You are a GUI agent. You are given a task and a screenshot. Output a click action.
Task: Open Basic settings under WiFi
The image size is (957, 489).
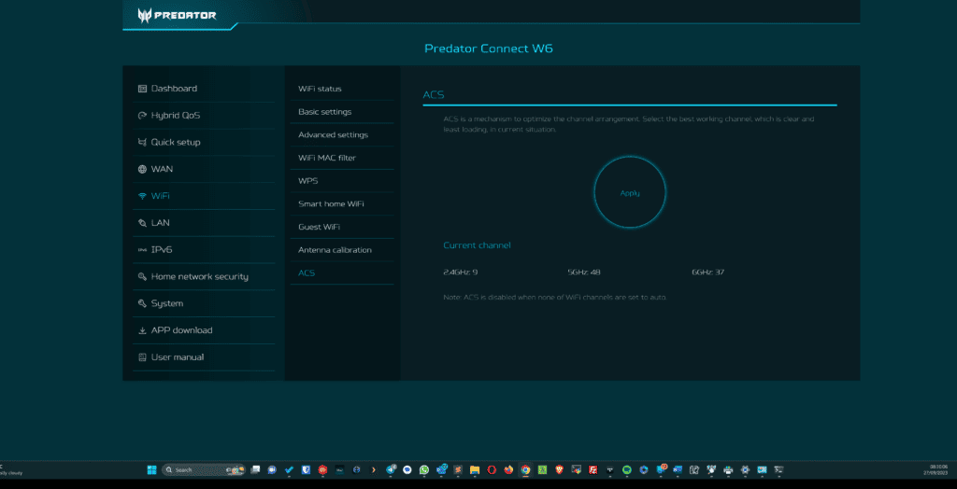[x=324, y=112]
